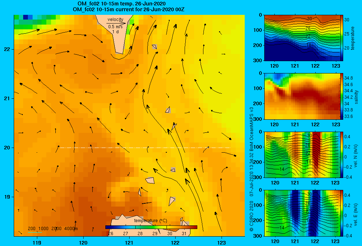The width and height of the screenshot is (362, 246).
Task: Click latitude label 19 on main map
Action: click(7, 197)
